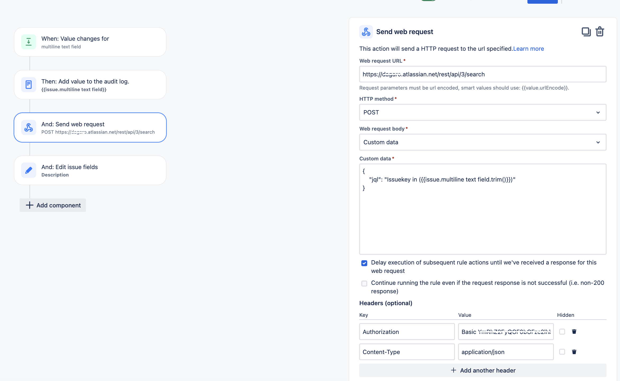Open the And: Edit issue fields step

pos(90,170)
